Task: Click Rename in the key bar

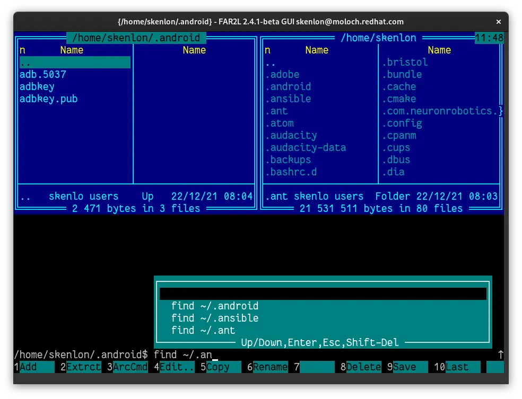Action: click(271, 367)
